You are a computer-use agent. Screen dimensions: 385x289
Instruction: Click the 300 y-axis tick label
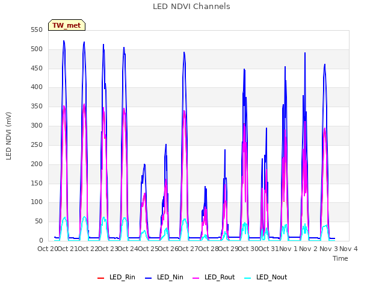37,126
